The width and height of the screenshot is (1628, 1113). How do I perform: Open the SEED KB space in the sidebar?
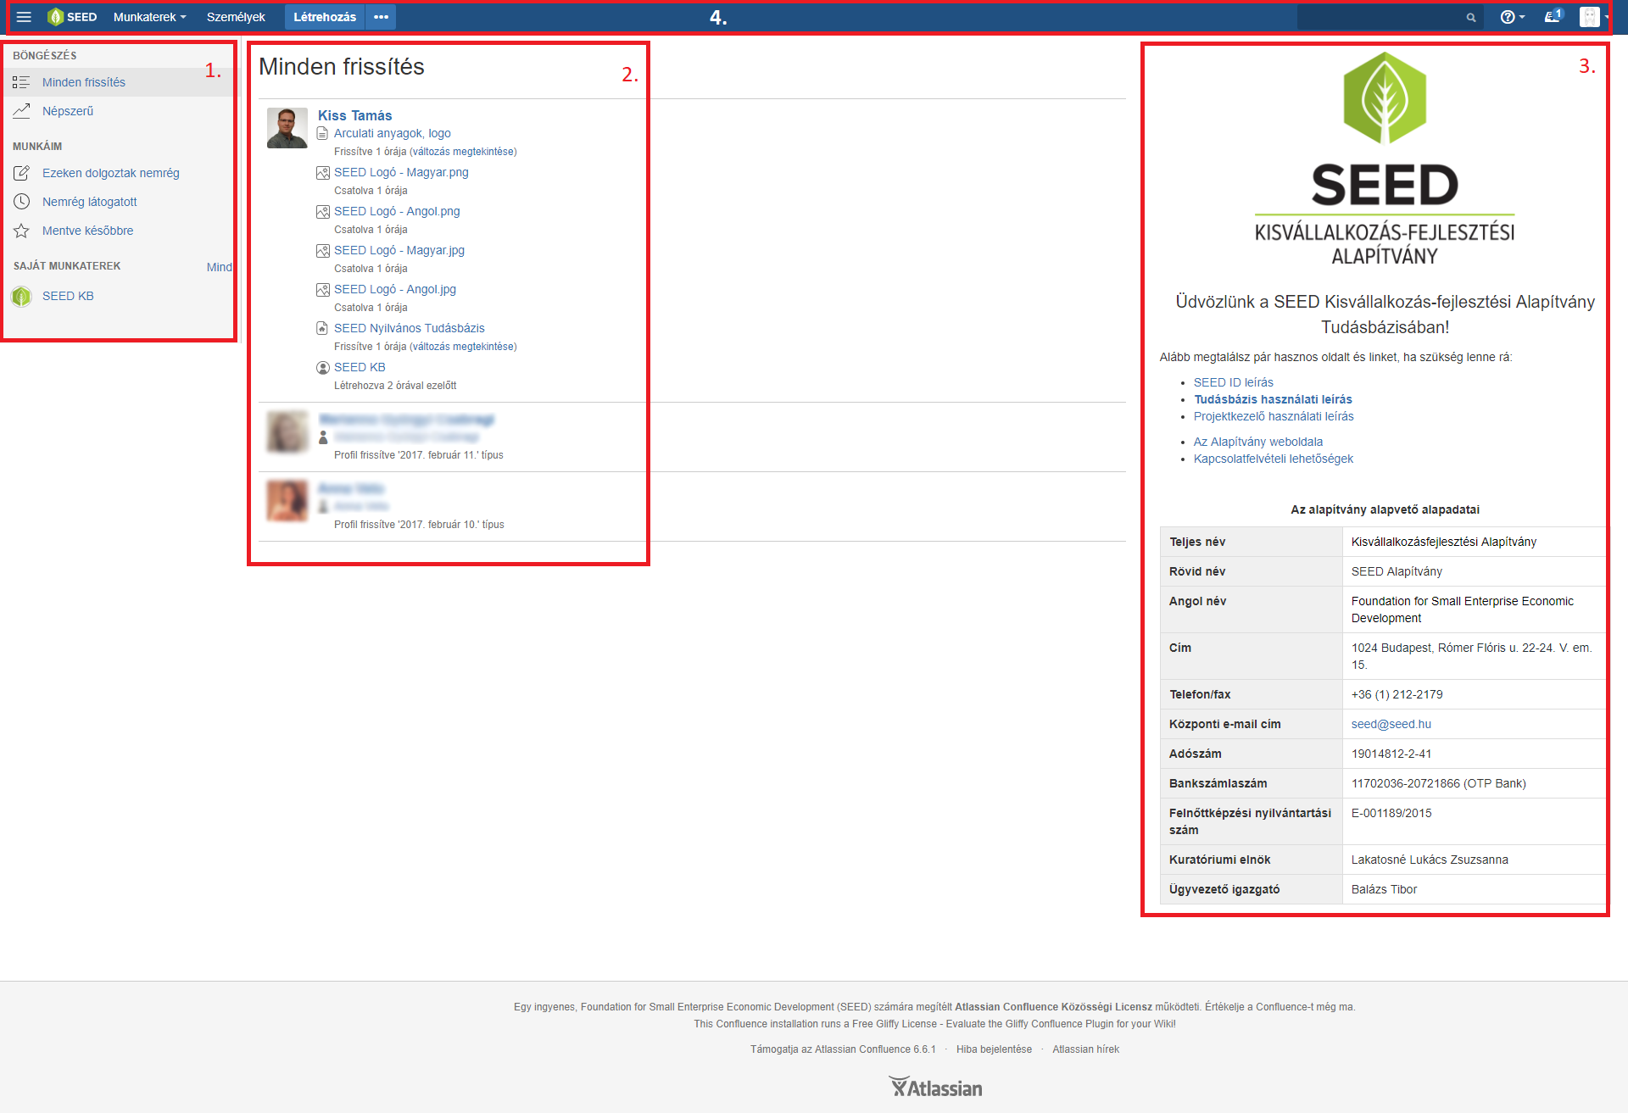tap(68, 296)
